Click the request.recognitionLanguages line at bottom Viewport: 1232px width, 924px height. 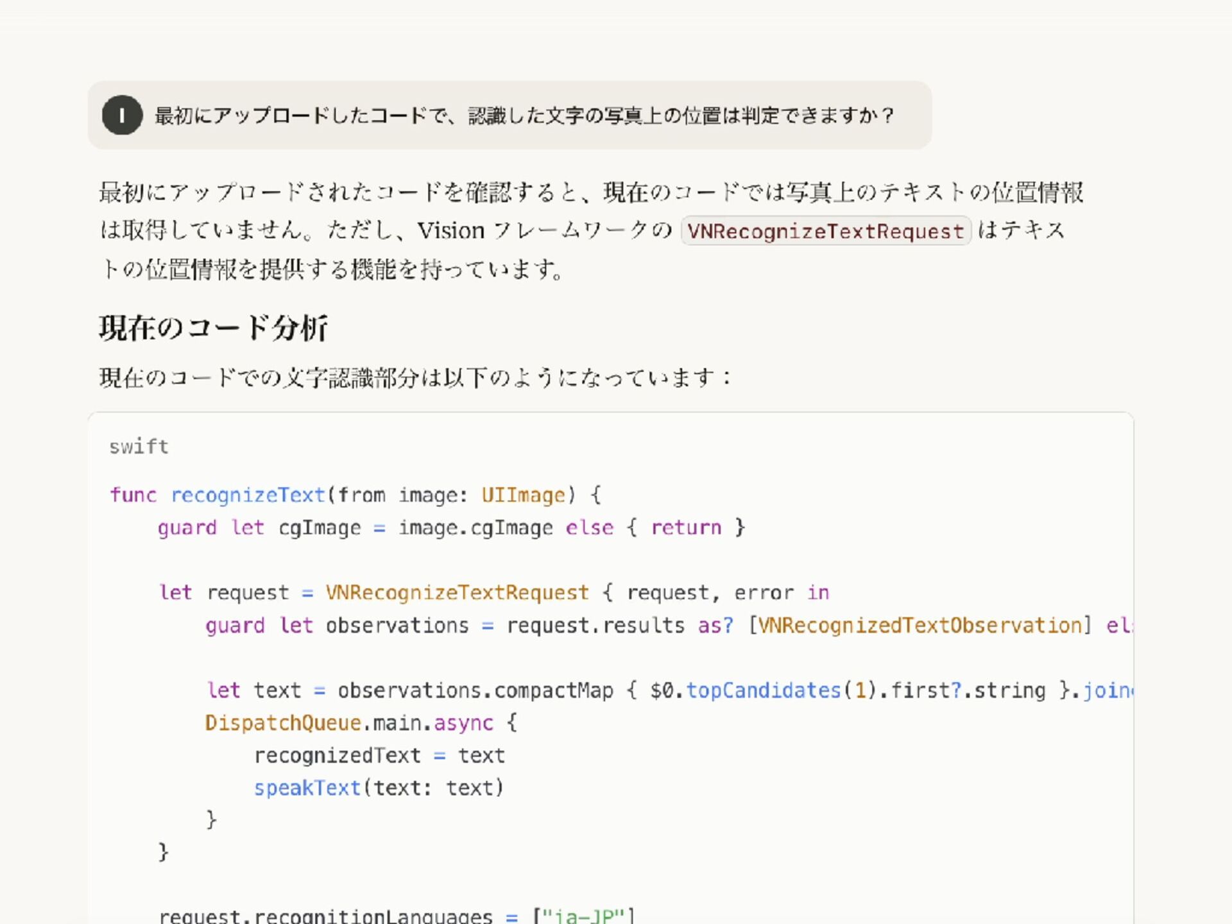click(x=325, y=916)
